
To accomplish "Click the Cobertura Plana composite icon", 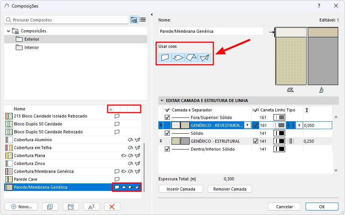I will [x=9, y=156].
